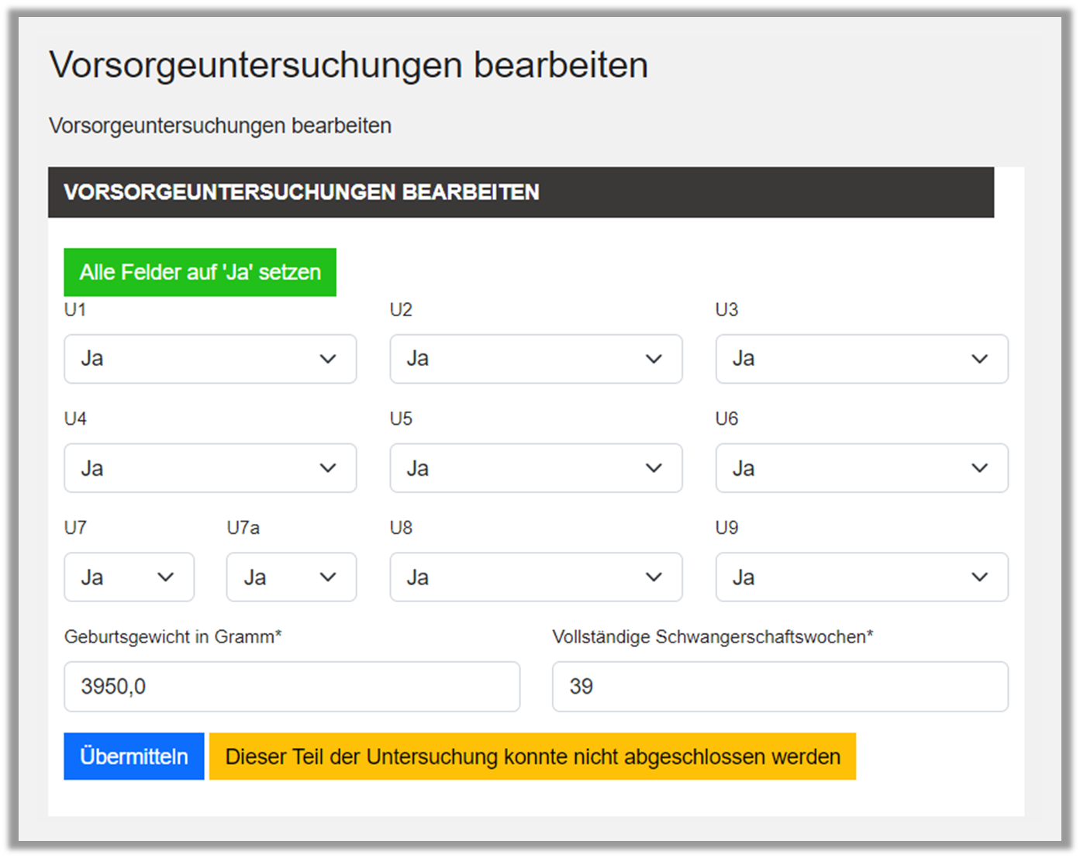The height and width of the screenshot is (858, 1080).
Task: Focus the Vollständige Schwangerschaftswochen field
Action: (780, 687)
